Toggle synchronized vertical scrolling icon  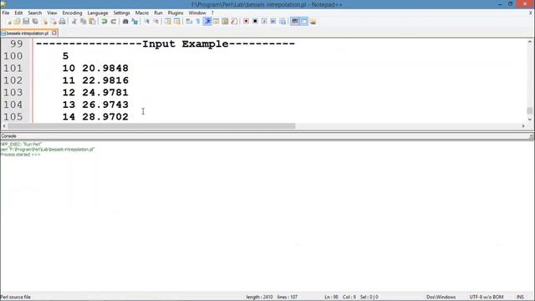click(x=168, y=22)
